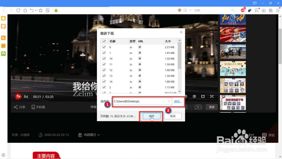
Task: Click the magnifier search icon
Action: pos(233,10)
